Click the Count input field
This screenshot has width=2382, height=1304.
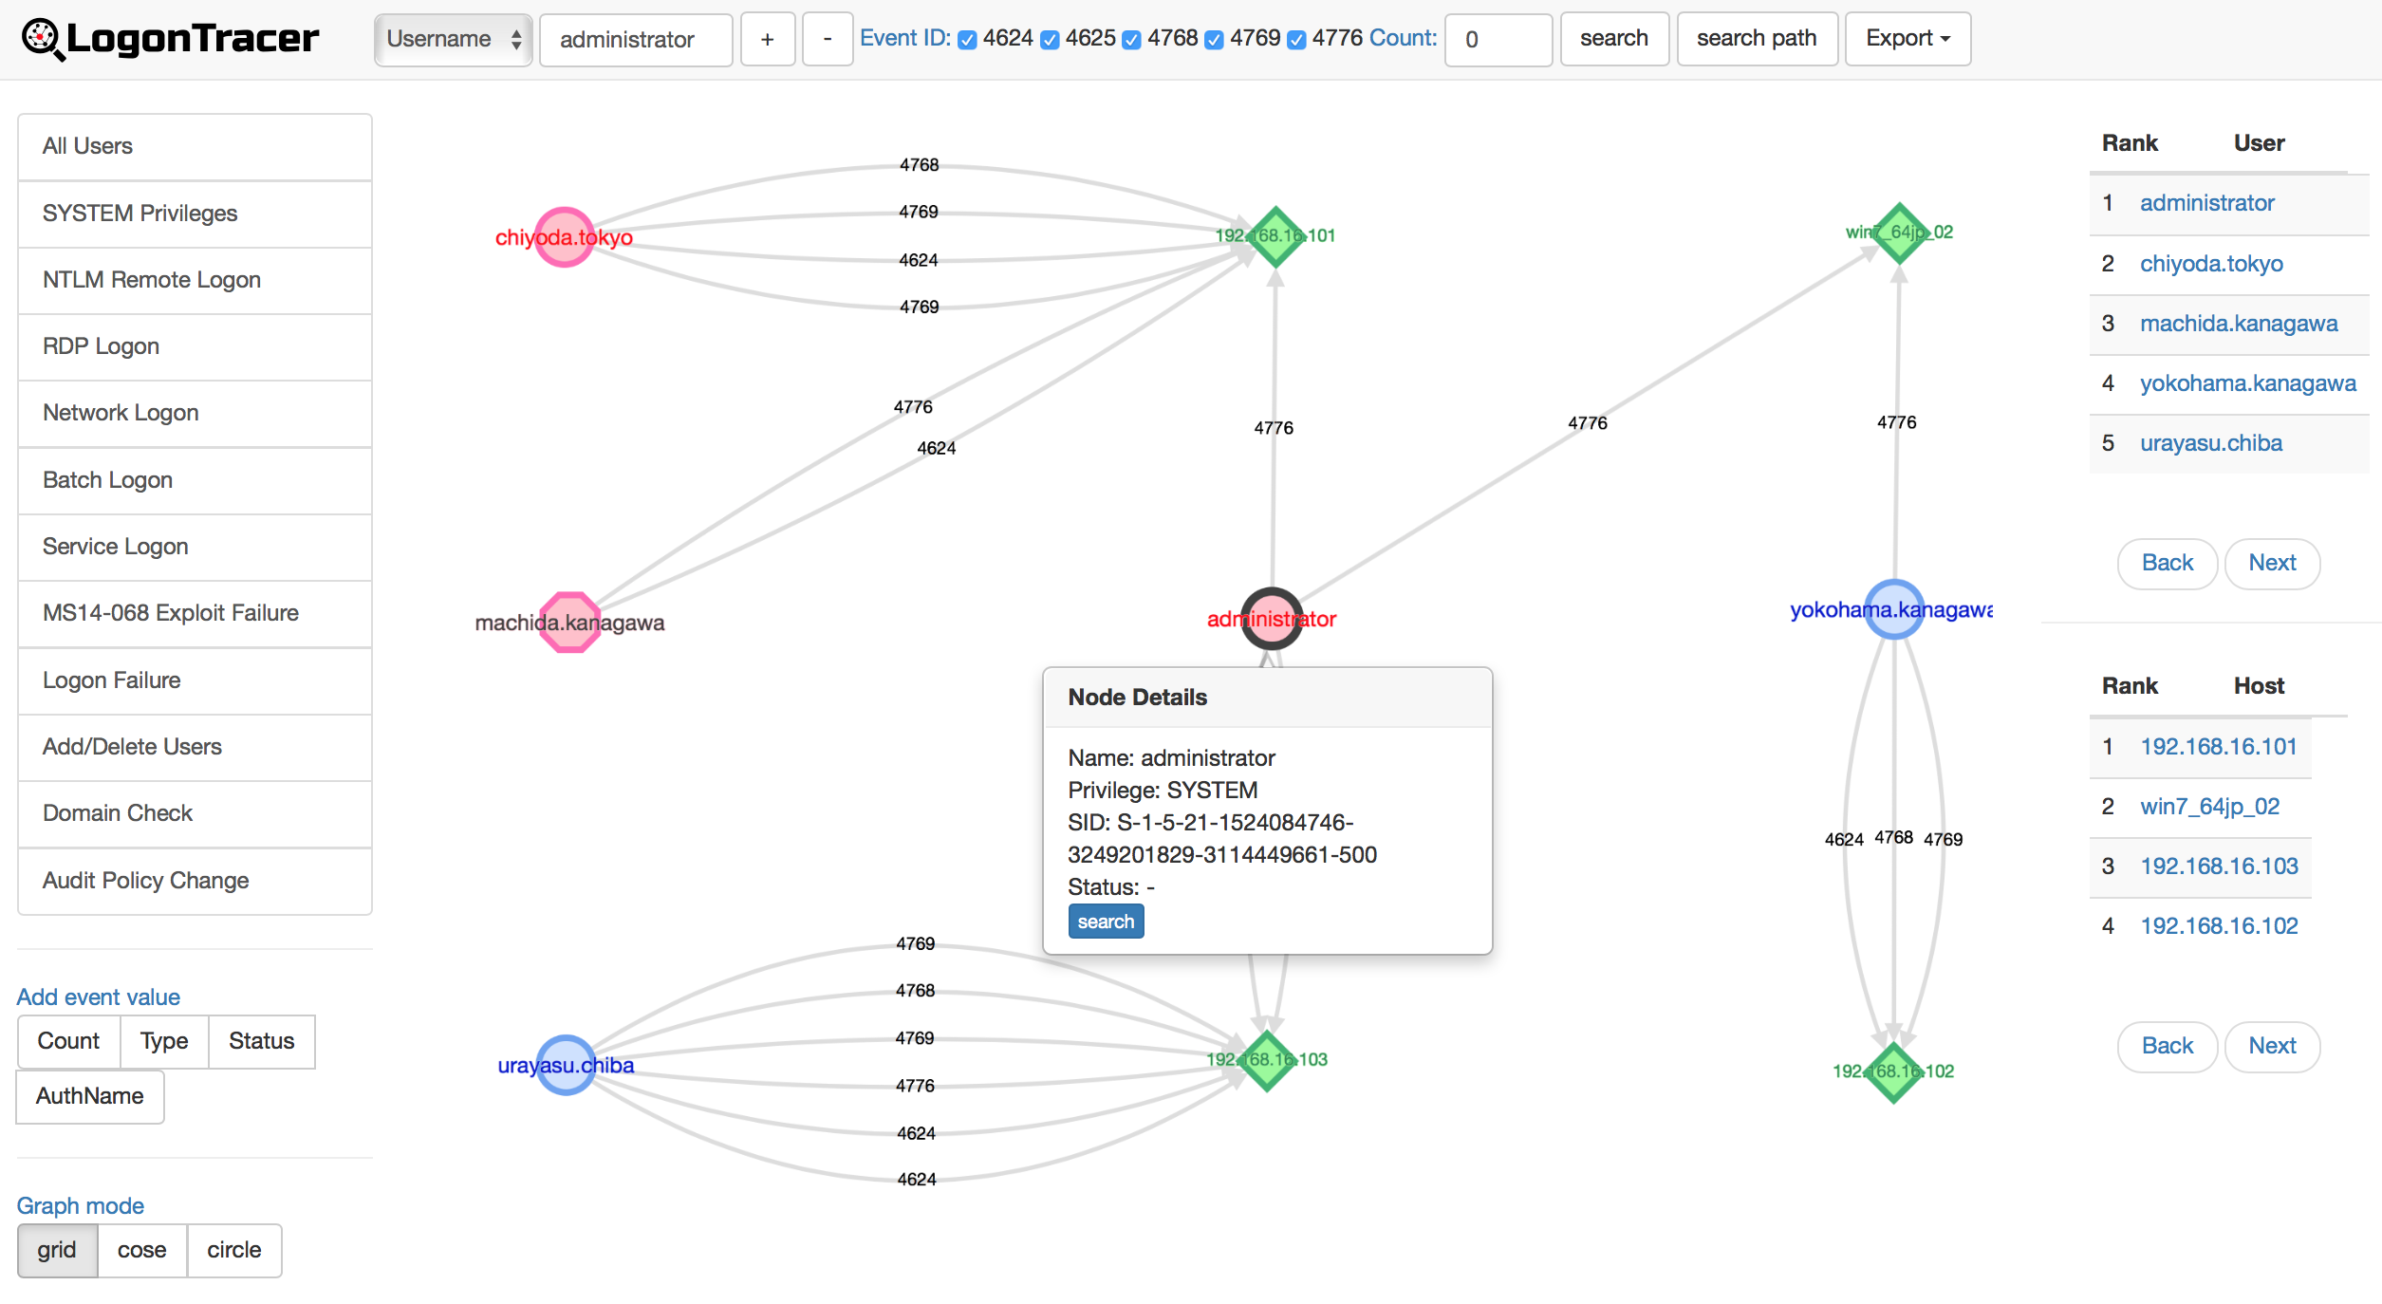point(1498,40)
